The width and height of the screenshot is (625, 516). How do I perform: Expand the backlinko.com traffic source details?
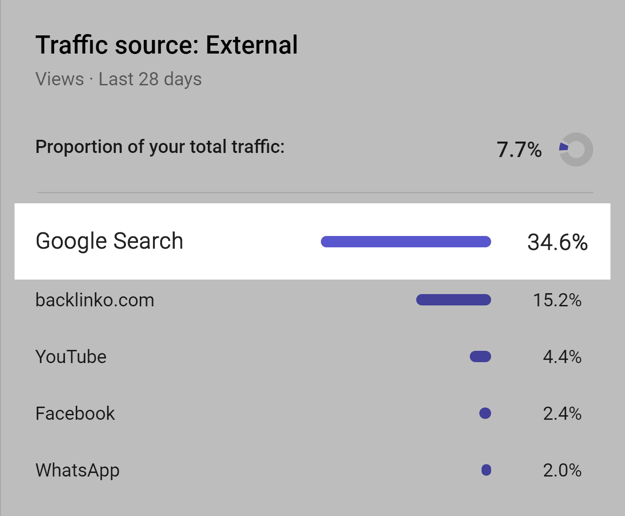(94, 300)
